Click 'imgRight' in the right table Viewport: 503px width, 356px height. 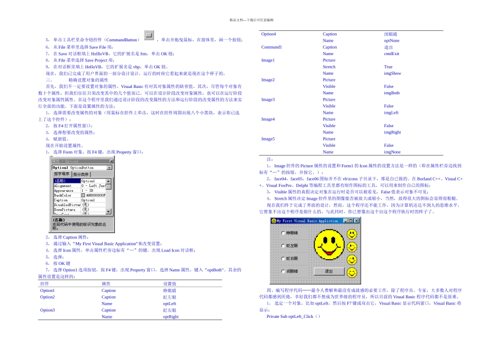tap(392, 132)
